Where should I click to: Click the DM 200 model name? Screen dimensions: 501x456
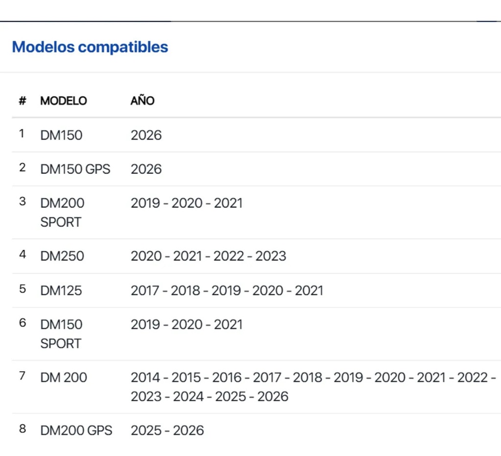pos(64,378)
